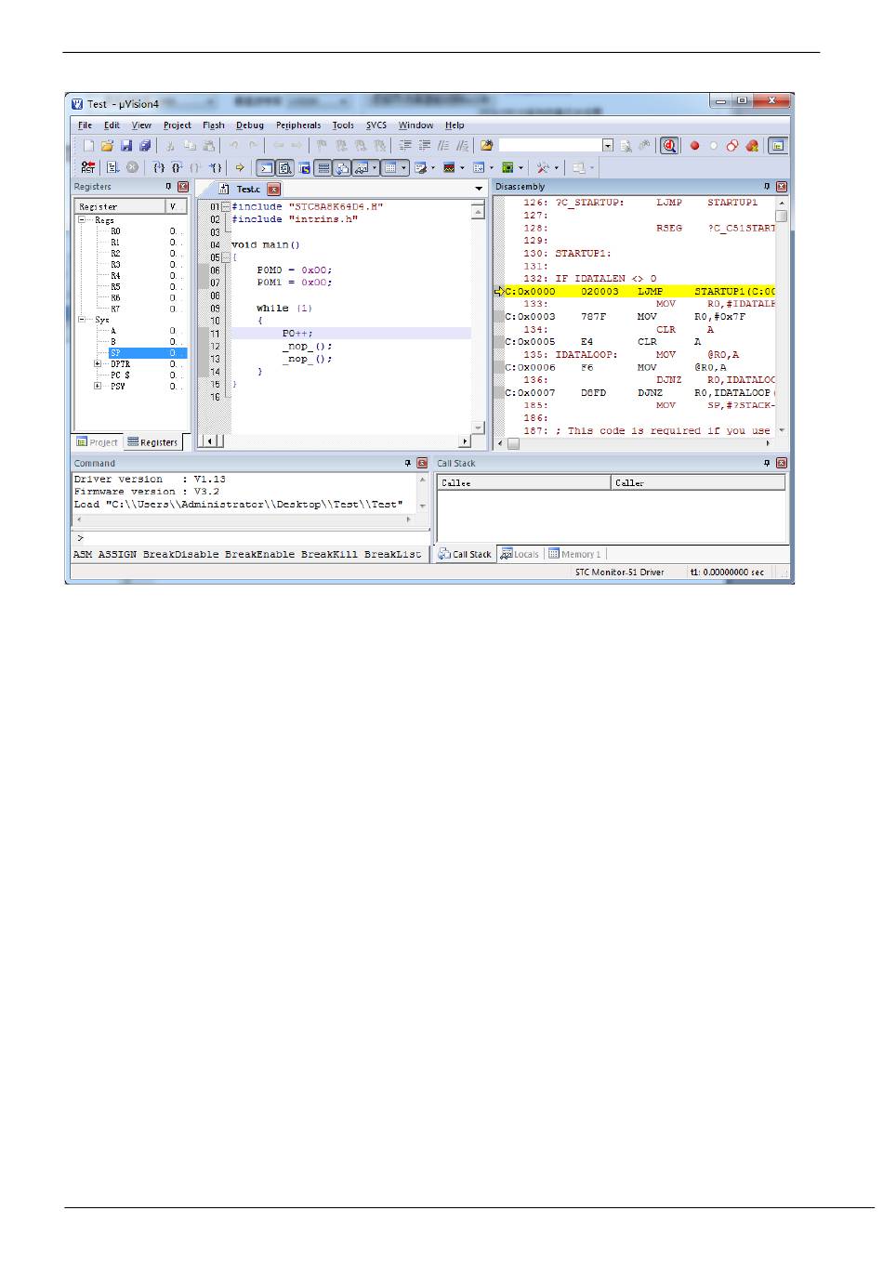Viewport: 883px width, 1263px height.
Task: Click the Save file icon
Action: click(x=126, y=145)
